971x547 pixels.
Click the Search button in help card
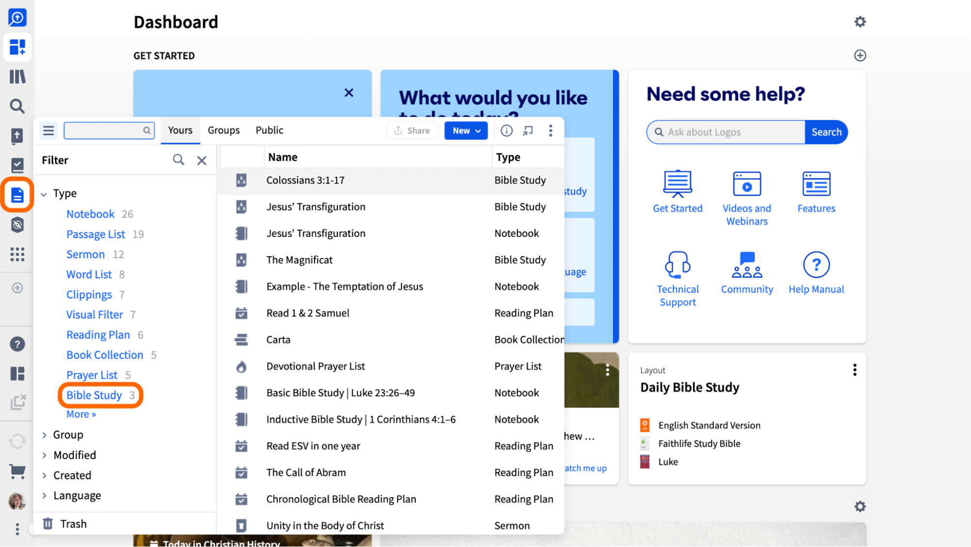point(826,132)
